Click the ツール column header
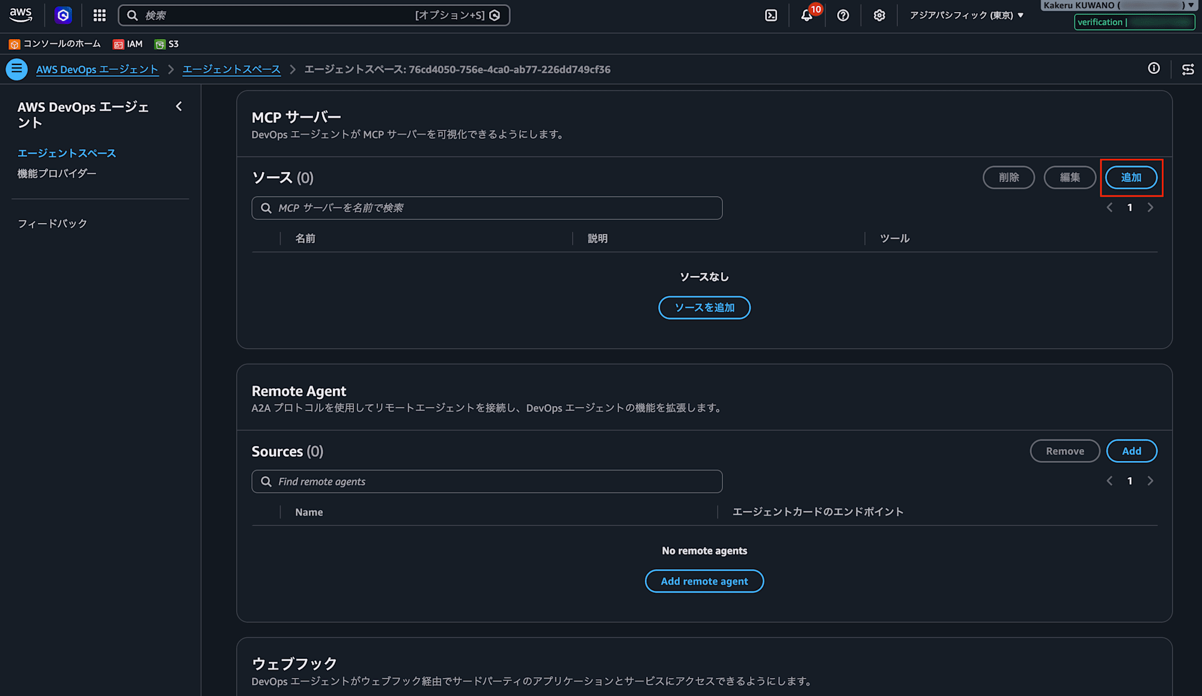 tap(895, 239)
